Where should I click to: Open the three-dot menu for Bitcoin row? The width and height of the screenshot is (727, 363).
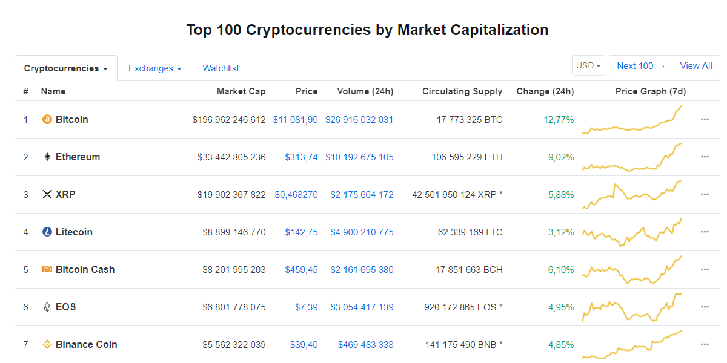pyautogui.click(x=705, y=120)
